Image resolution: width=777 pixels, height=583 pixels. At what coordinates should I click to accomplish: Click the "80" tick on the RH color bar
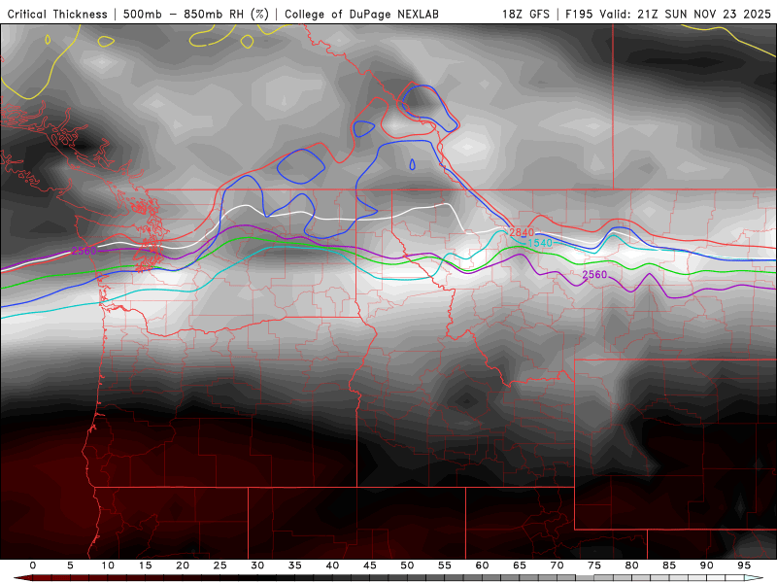(x=632, y=566)
